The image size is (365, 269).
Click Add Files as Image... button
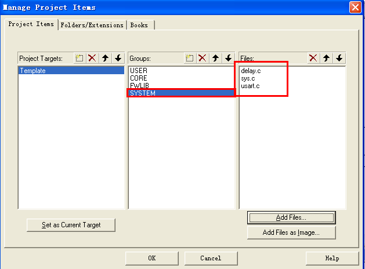[291, 232]
